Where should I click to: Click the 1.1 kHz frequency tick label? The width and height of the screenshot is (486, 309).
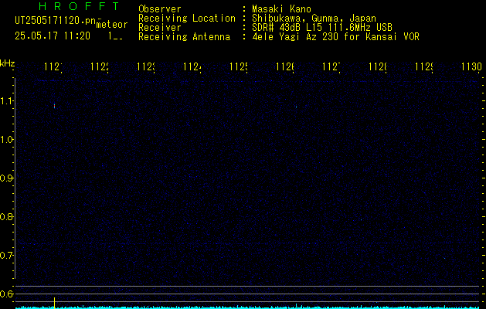[x=7, y=100]
